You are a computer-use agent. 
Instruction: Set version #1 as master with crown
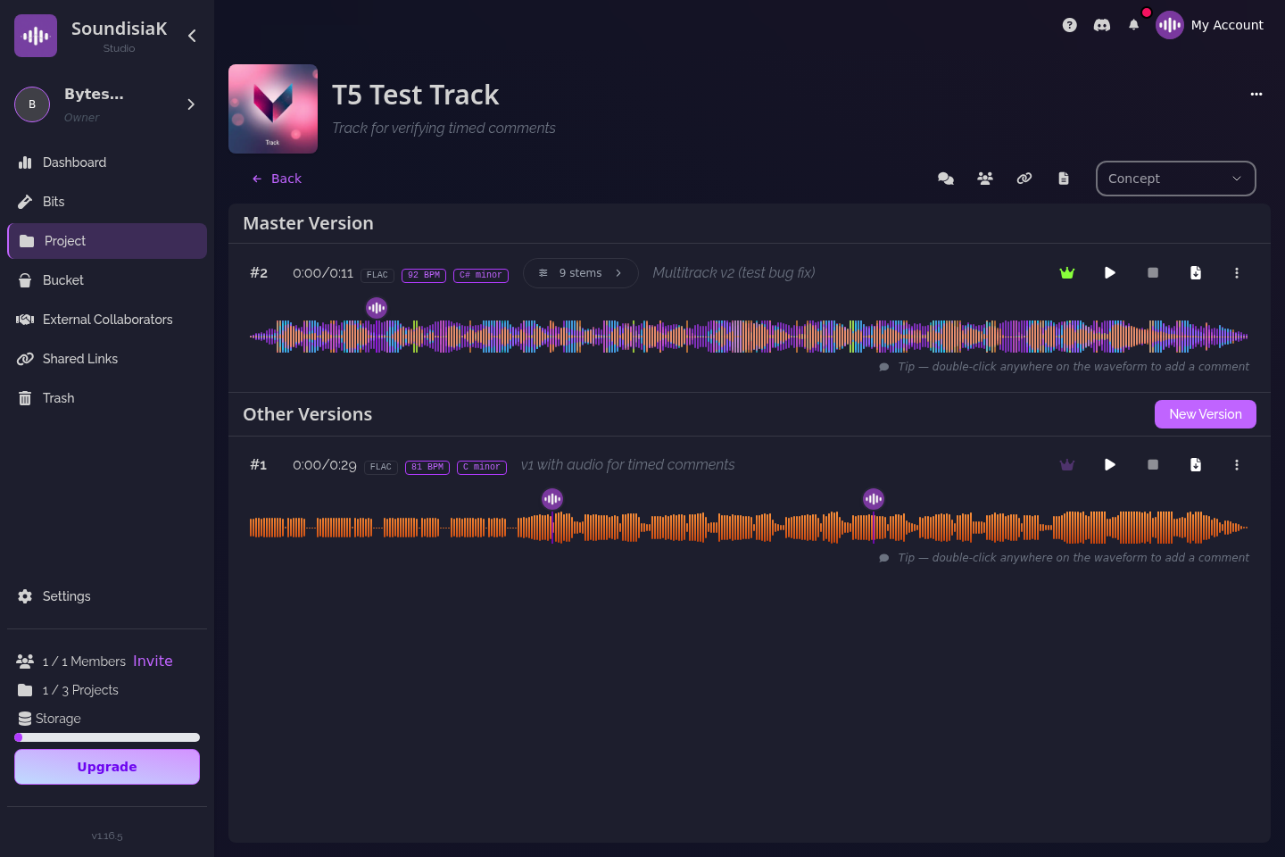1067,465
